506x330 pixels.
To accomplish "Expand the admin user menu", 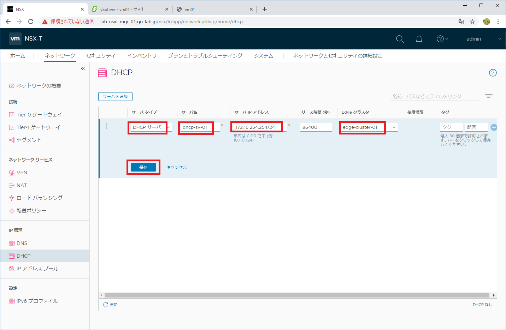I will tap(483, 39).
